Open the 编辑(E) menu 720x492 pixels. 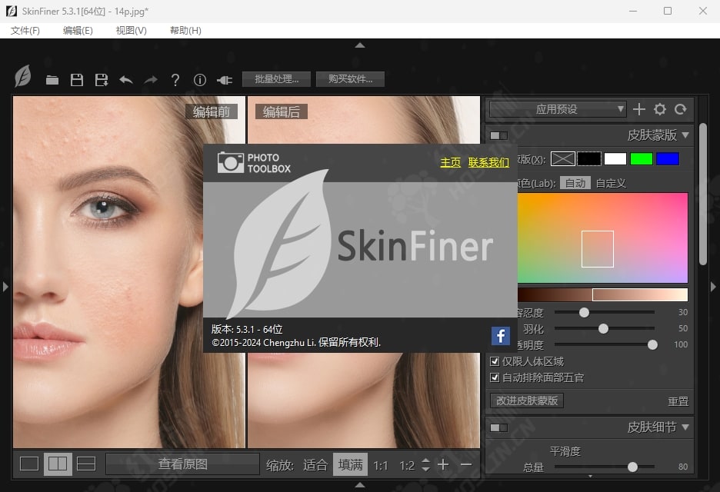coord(78,30)
